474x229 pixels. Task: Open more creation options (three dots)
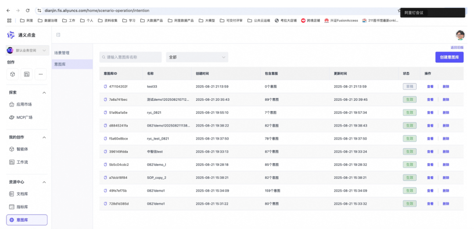41,74
